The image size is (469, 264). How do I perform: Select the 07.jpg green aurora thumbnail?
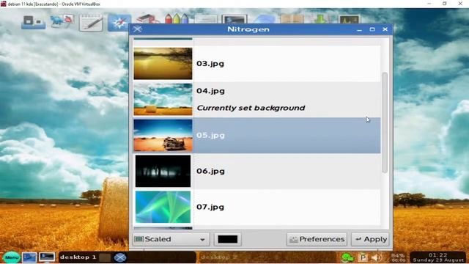163,207
